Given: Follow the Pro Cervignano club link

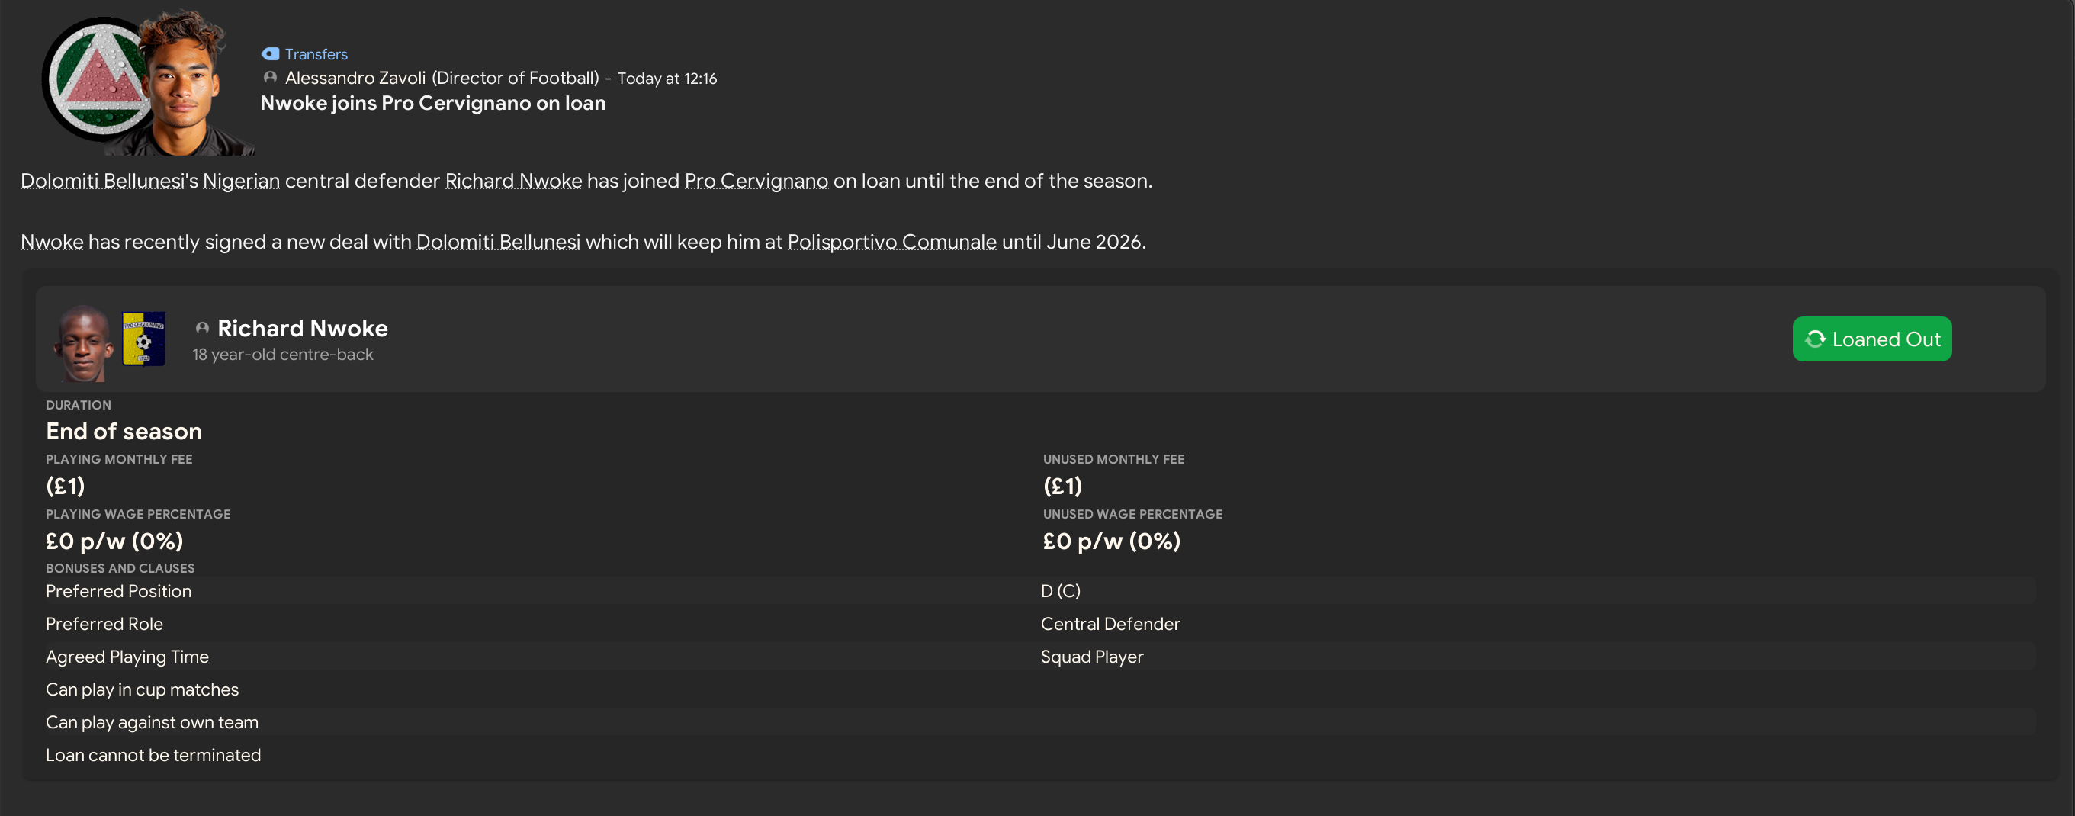Looking at the screenshot, I should point(756,182).
